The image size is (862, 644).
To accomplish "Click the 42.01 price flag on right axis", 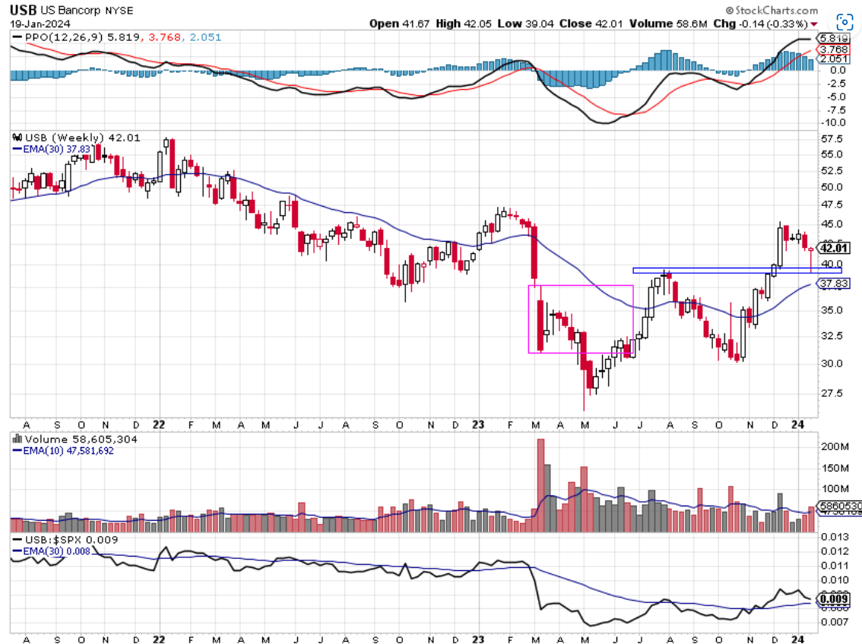I will pyautogui.click(x=833, y=248).
